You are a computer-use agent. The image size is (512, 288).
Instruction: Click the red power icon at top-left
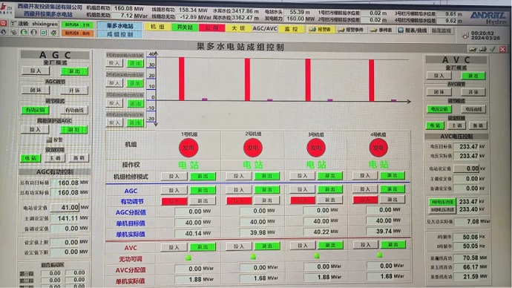[4, 24]
